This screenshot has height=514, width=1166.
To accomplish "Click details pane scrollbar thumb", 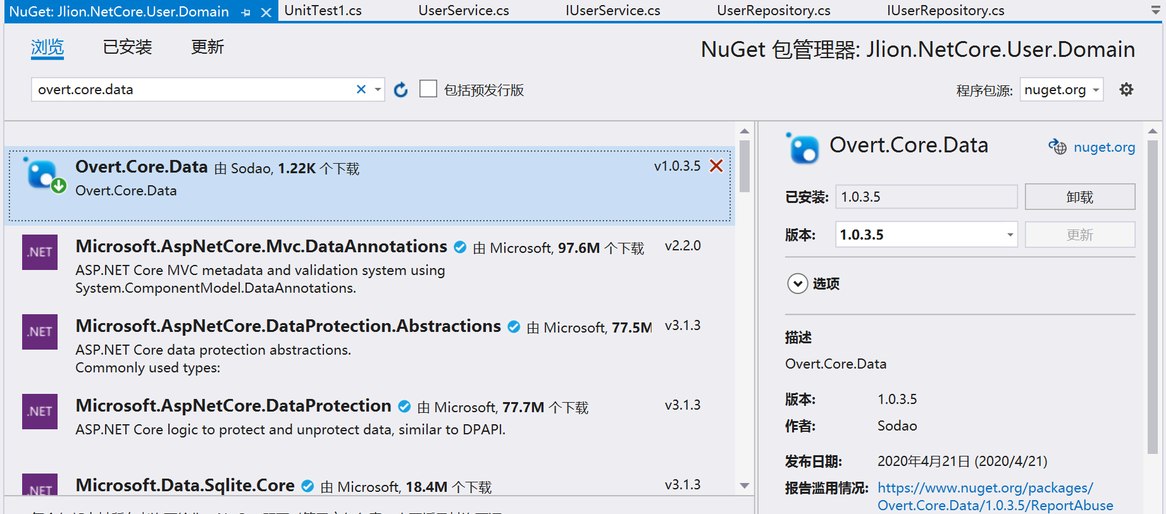I will (x=1153, y=297).
